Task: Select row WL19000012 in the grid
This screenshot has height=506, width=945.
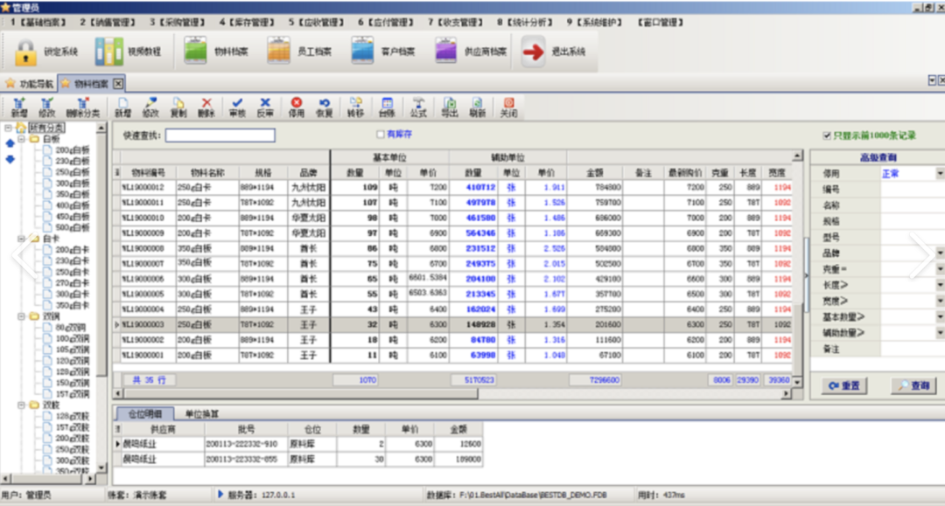Action: tap(456, 187)
